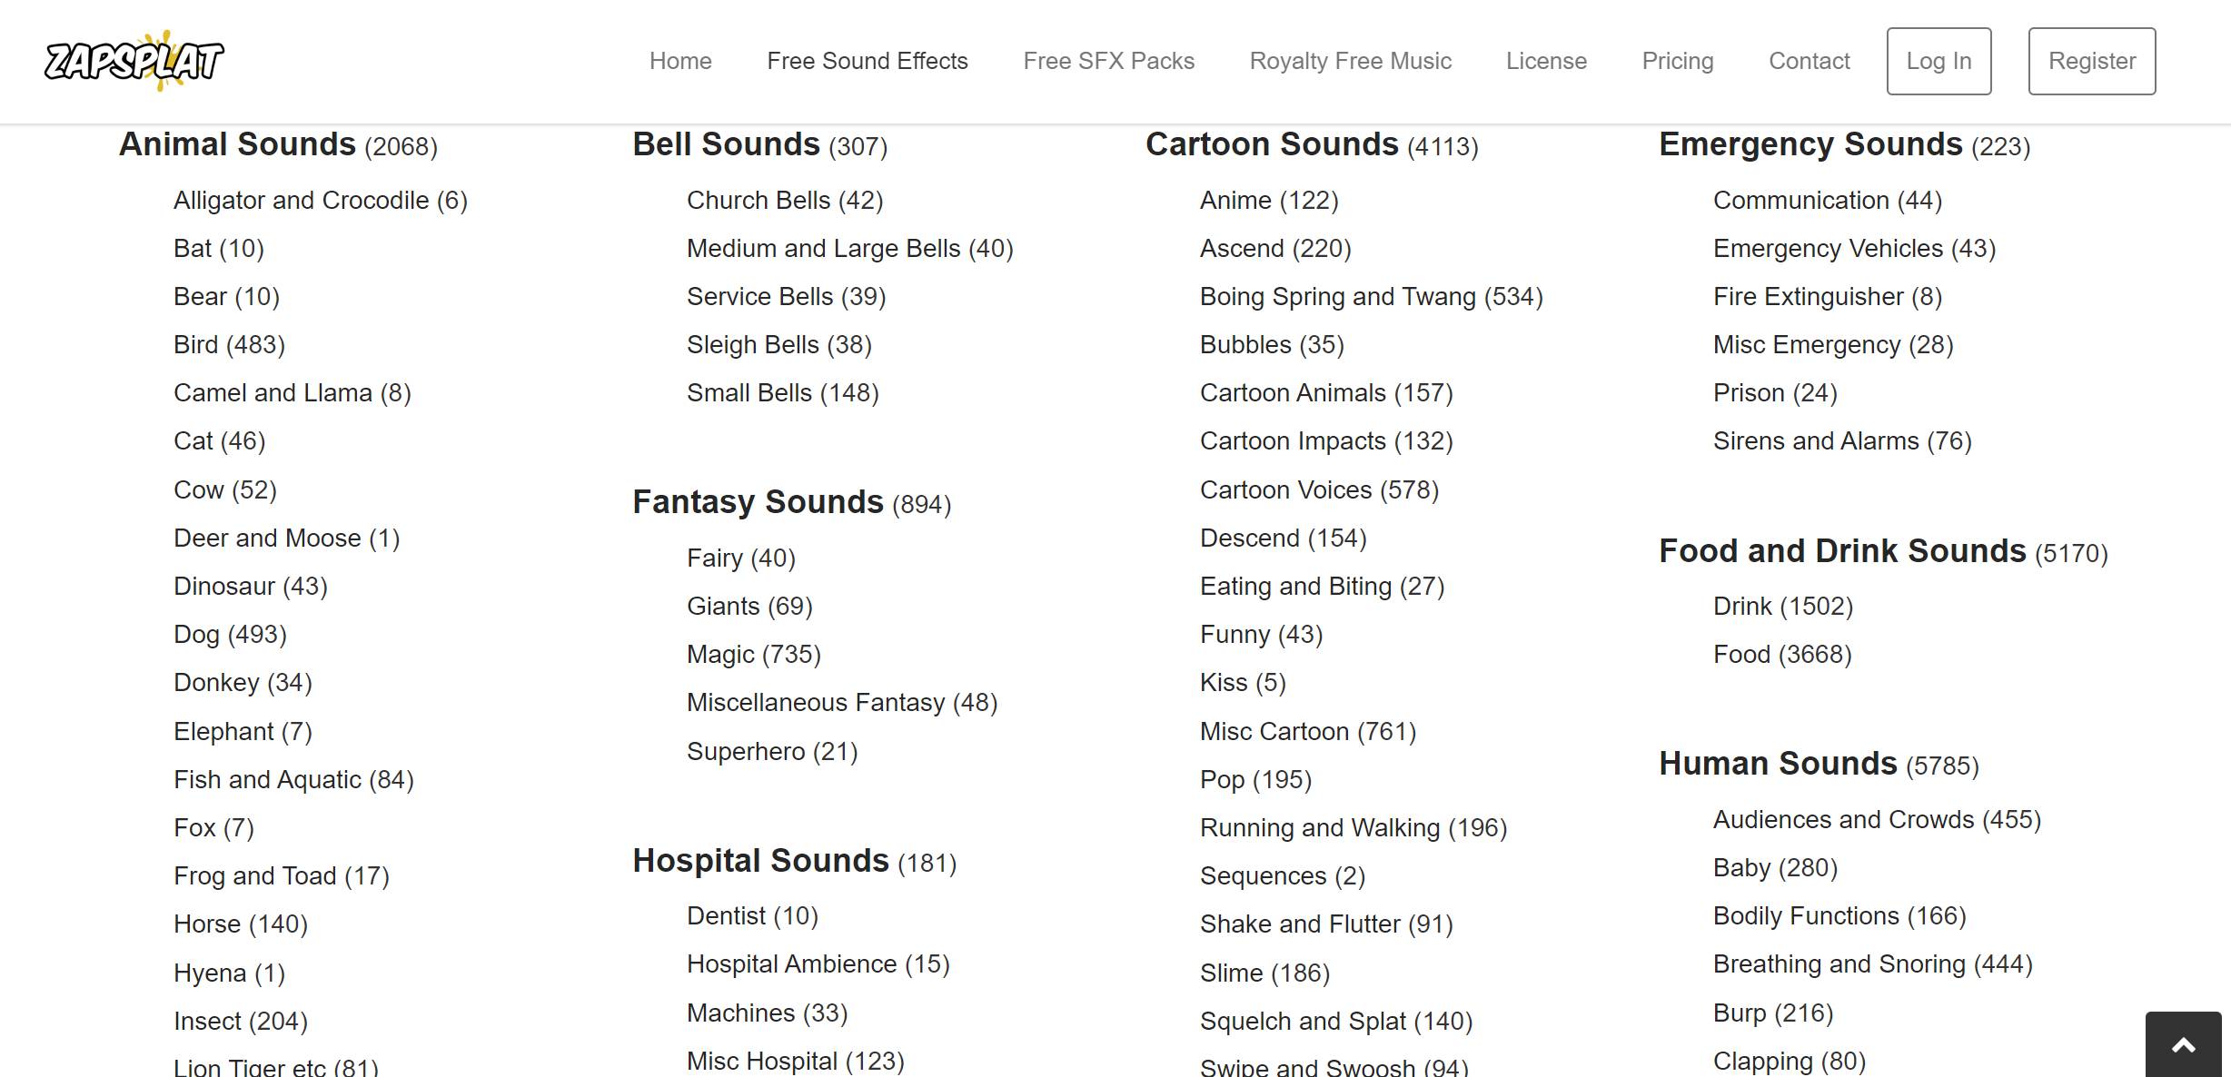
Task: Click the Log In button
Action: tap(1938, 61)
